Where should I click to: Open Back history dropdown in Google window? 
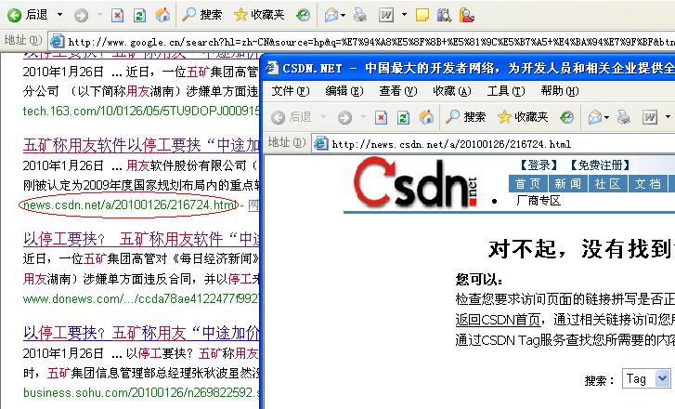(59, 15)
